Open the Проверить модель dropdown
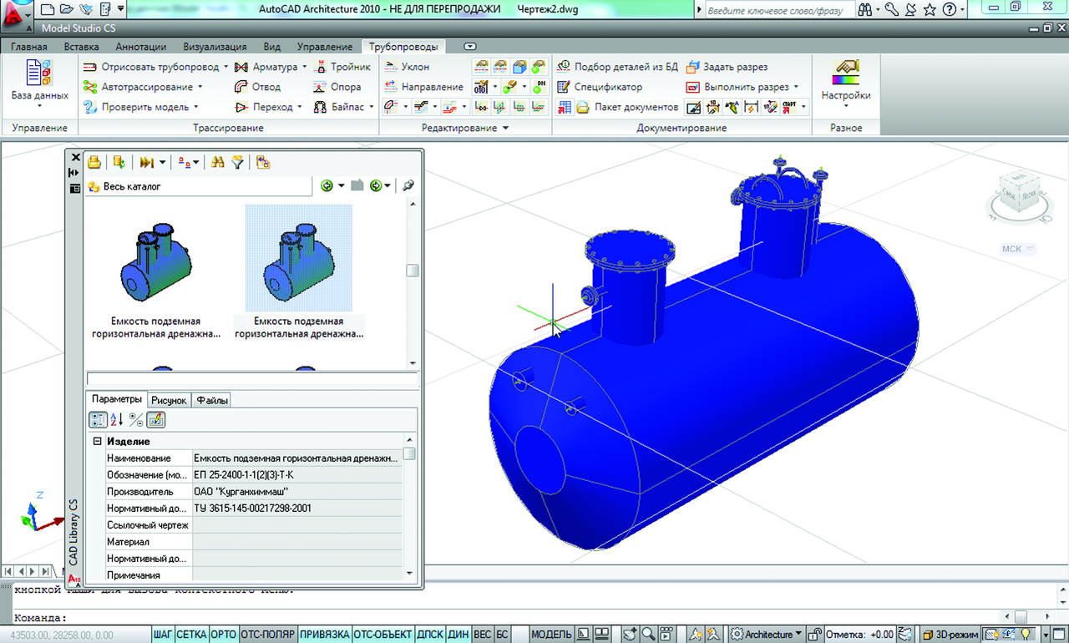 196,107
